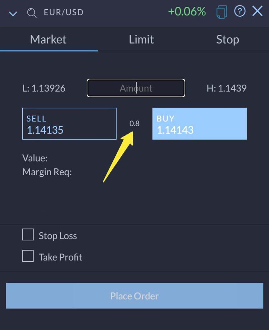Screen dimensions: 269x330
Task: Switch to the Market order tab
Action: [x=48, y=39]
